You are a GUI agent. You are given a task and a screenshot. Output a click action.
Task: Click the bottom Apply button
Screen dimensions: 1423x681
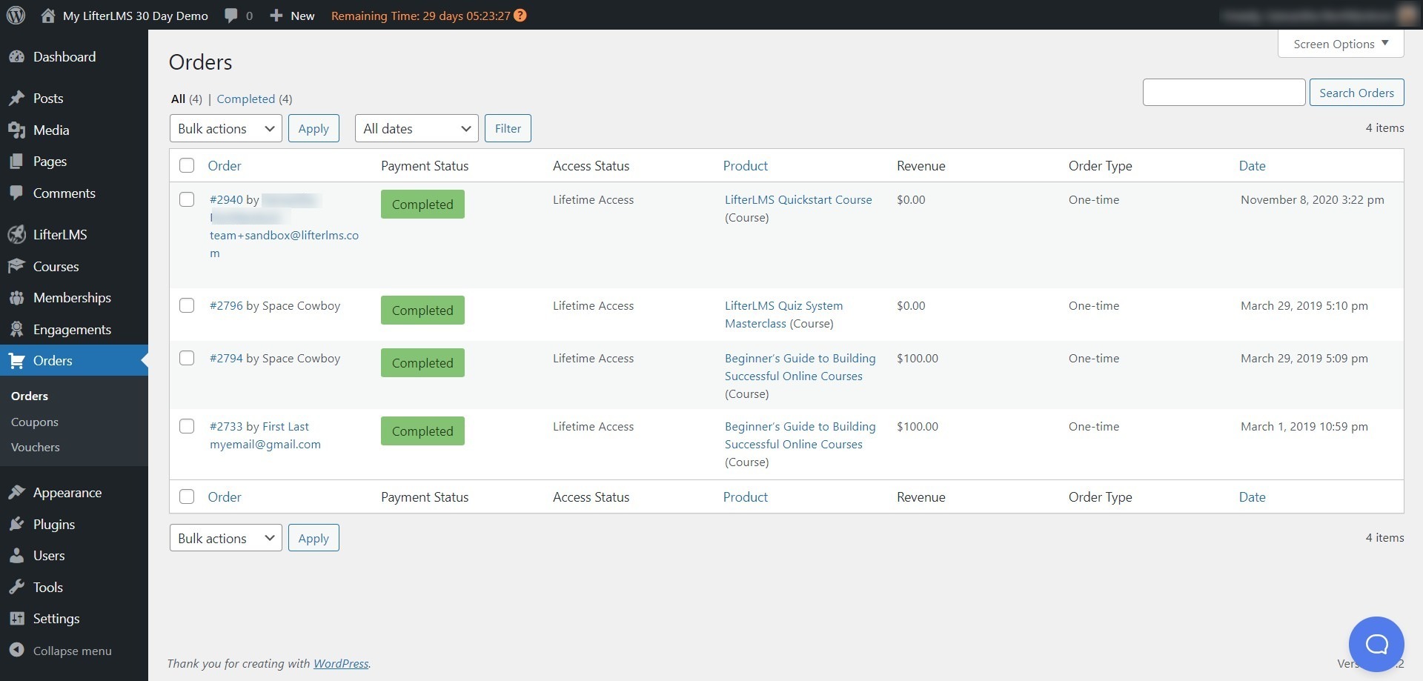314,538
